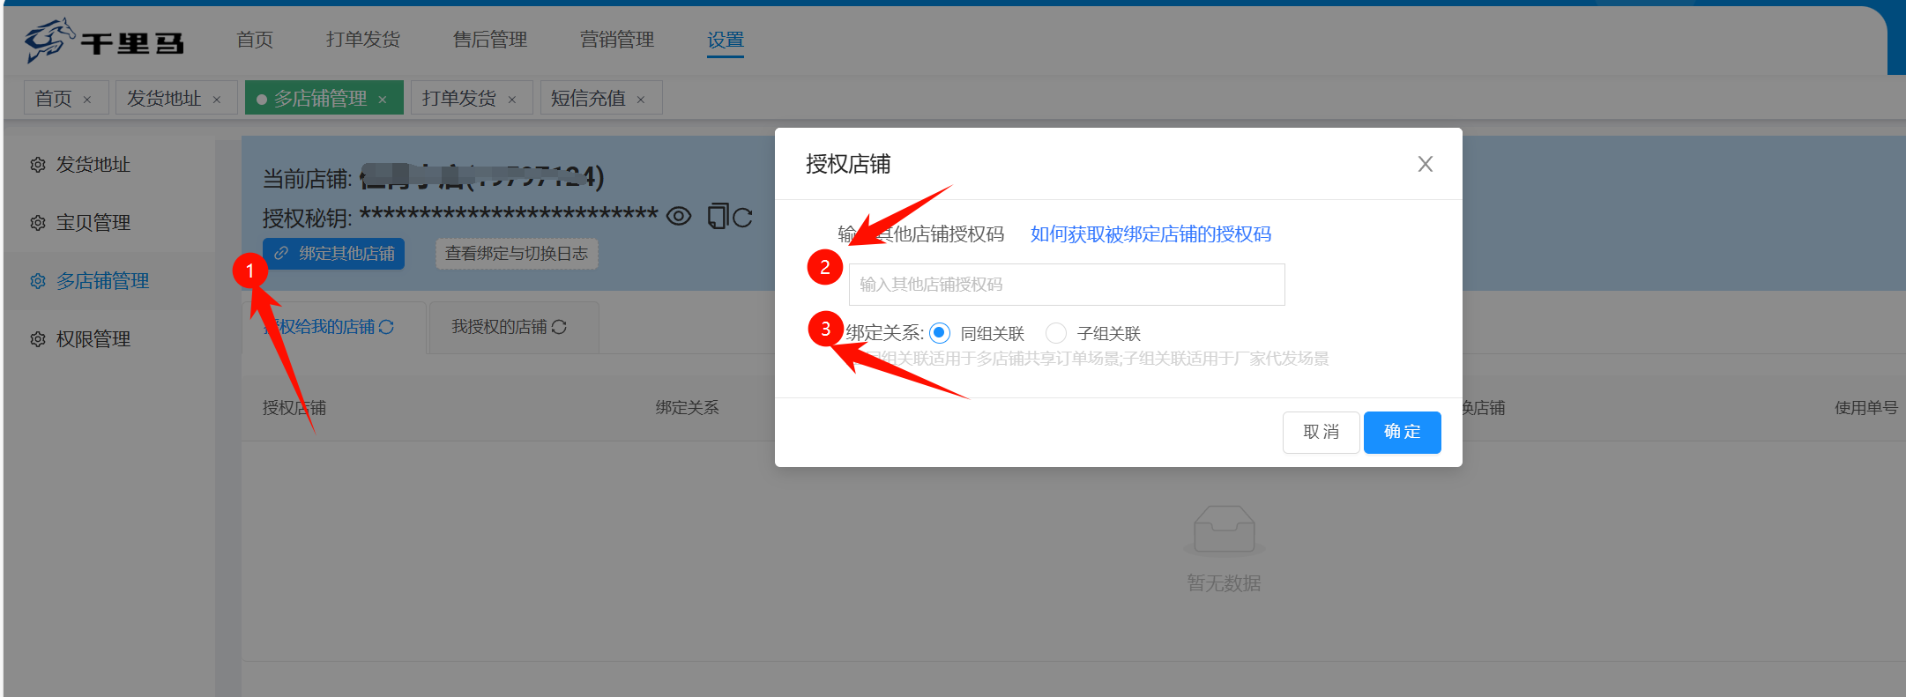The width and height of the screenshot is (1906, 697).
Task: Close the 授权店铺 dialog with the X
Action: [x=1425, y=164]
